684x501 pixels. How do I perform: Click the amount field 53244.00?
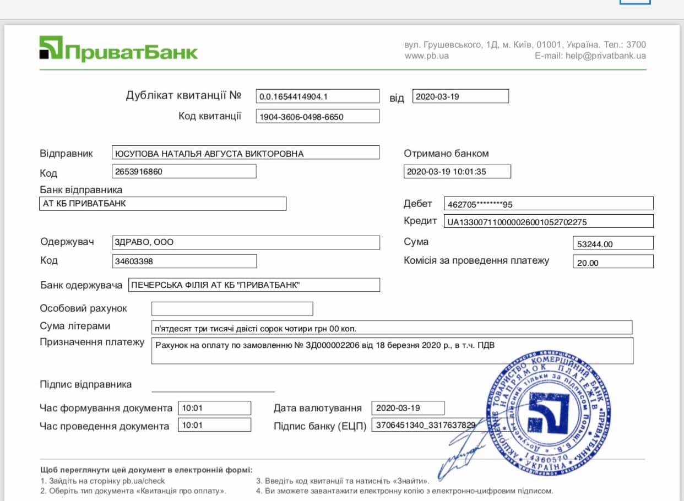pos(613,243)
